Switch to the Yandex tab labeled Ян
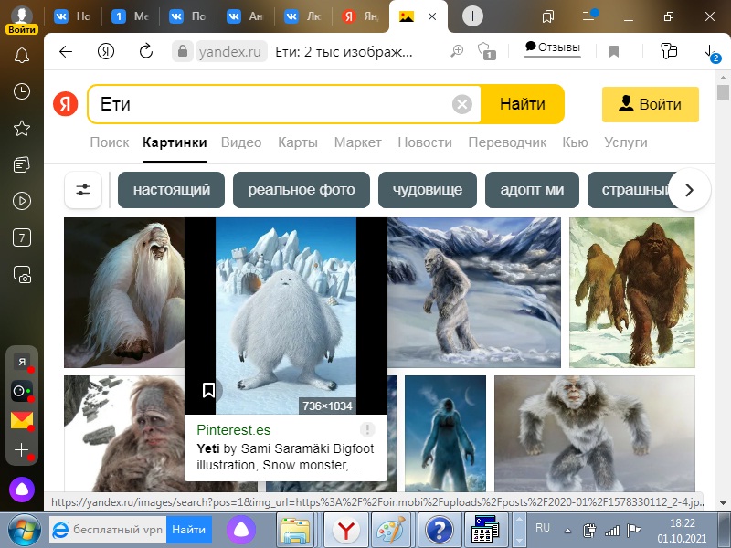The width and height of the screenshot is (731, 548). [x=360, y=16]
